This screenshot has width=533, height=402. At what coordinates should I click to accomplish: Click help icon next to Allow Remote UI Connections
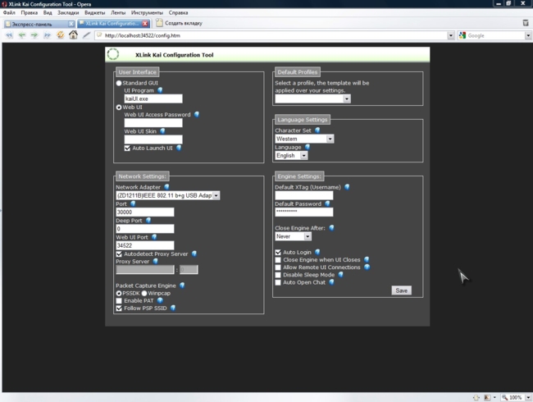(x=367, y=267)
